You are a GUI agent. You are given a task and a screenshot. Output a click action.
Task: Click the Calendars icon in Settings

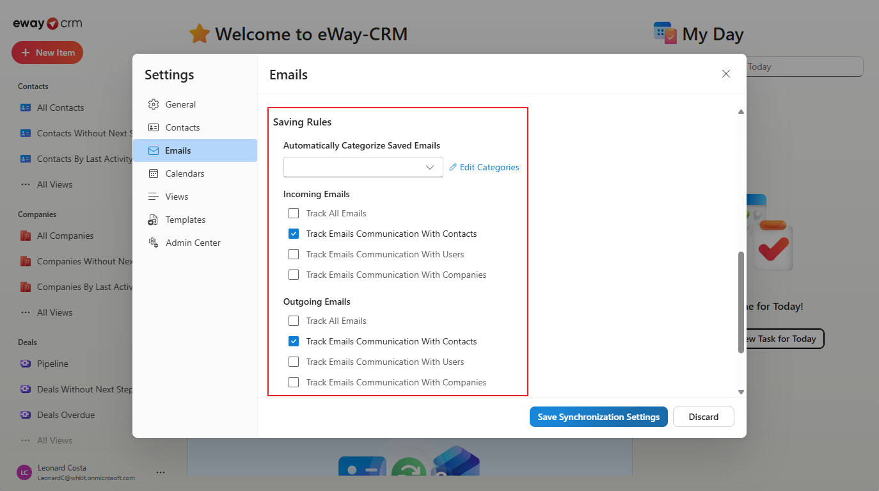[x=154, y=173]
